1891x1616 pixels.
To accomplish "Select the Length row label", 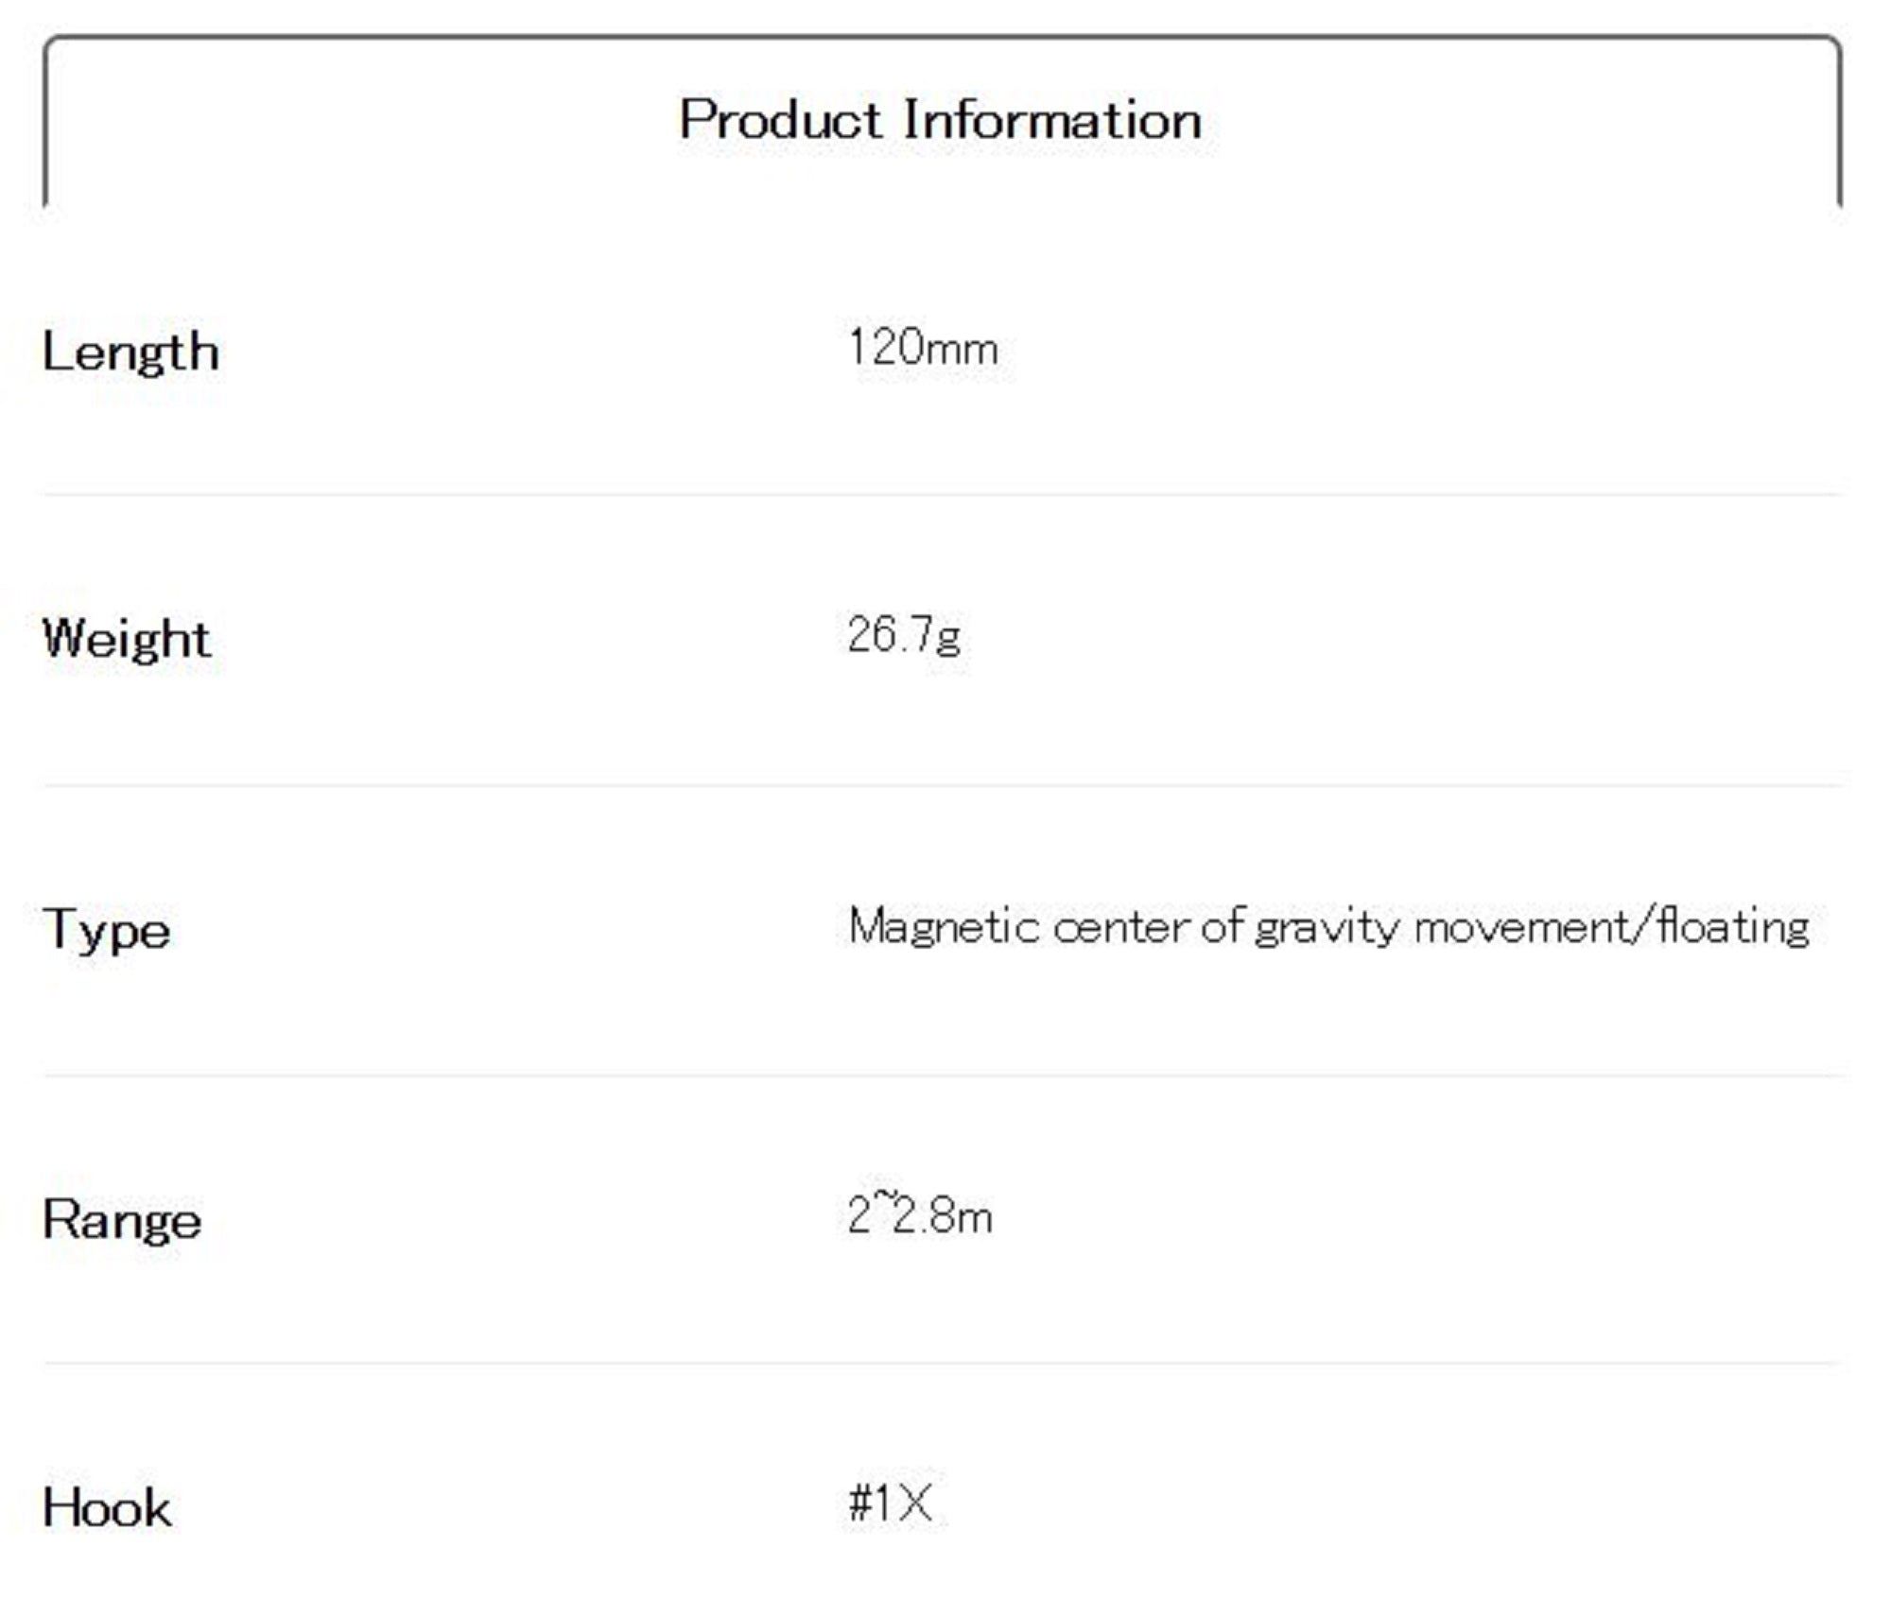I will (x=130, y=352).
